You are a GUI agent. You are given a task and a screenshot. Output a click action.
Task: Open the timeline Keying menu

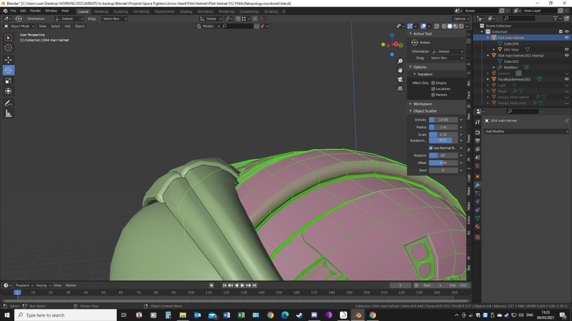pyautogui.click(x=42, y=285)
